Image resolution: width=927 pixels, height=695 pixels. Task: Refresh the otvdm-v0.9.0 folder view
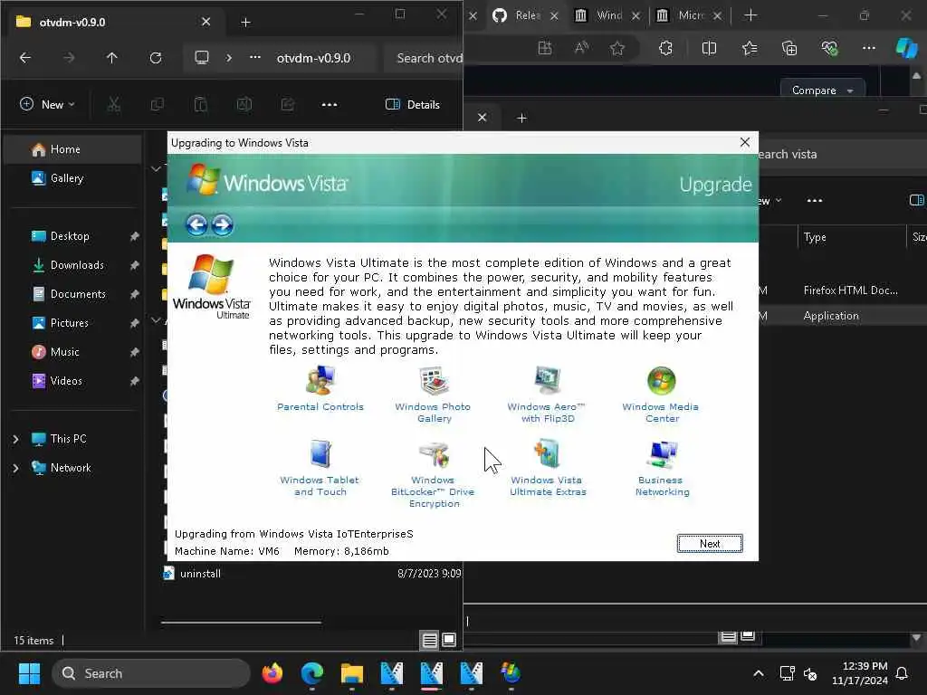coord(156,58)
